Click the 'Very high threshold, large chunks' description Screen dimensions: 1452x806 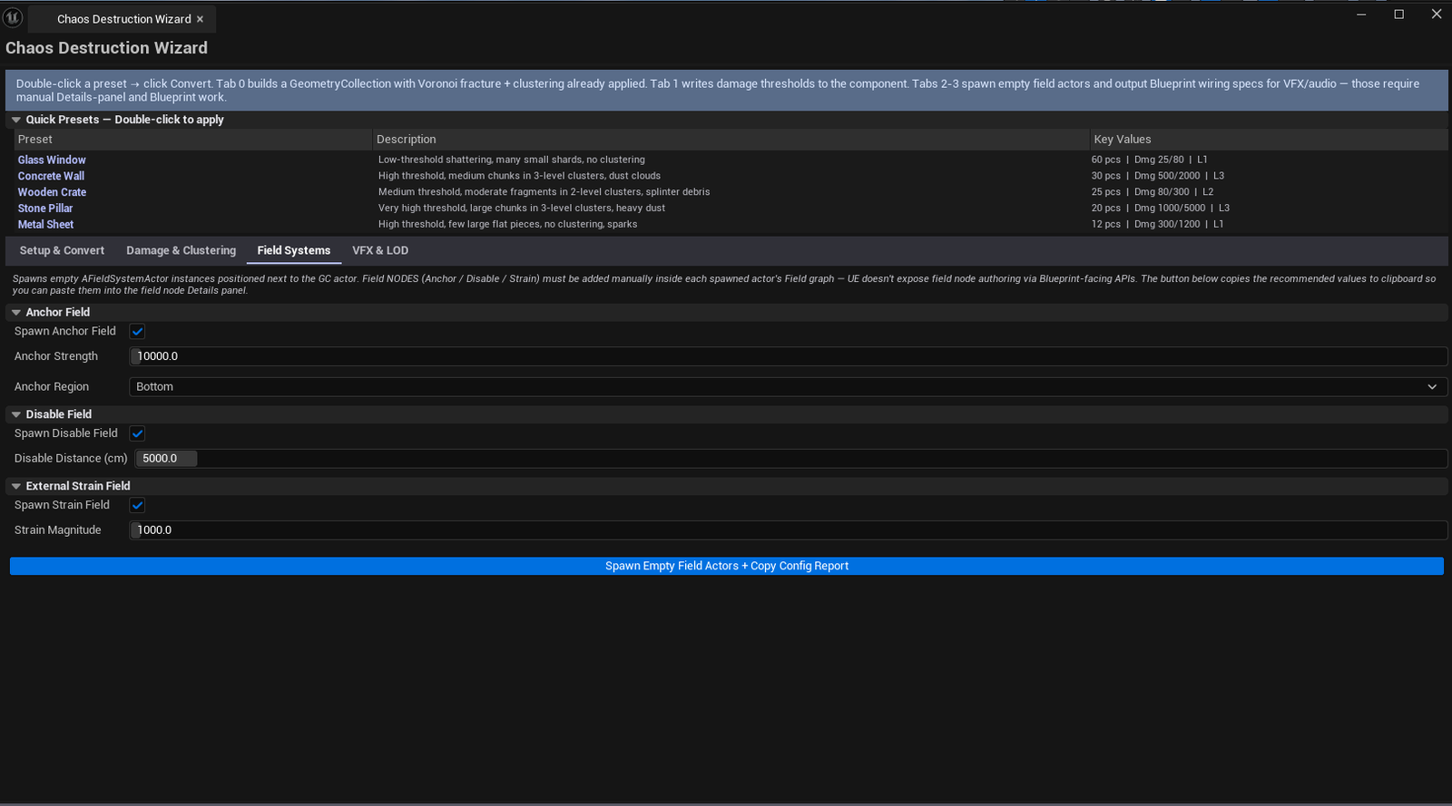(522, 209)
